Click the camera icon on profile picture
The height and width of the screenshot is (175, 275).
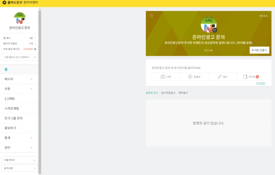[x=215, y=30]
